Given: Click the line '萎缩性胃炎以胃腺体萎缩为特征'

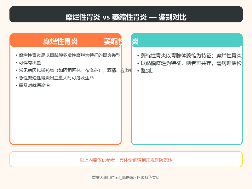Looking at the screenshot, I should tap(176, 56).
